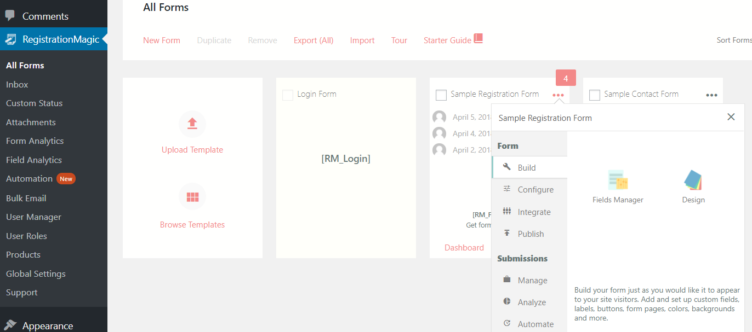Tick the Sample Contact Form checkbox

tap(594, 95)
